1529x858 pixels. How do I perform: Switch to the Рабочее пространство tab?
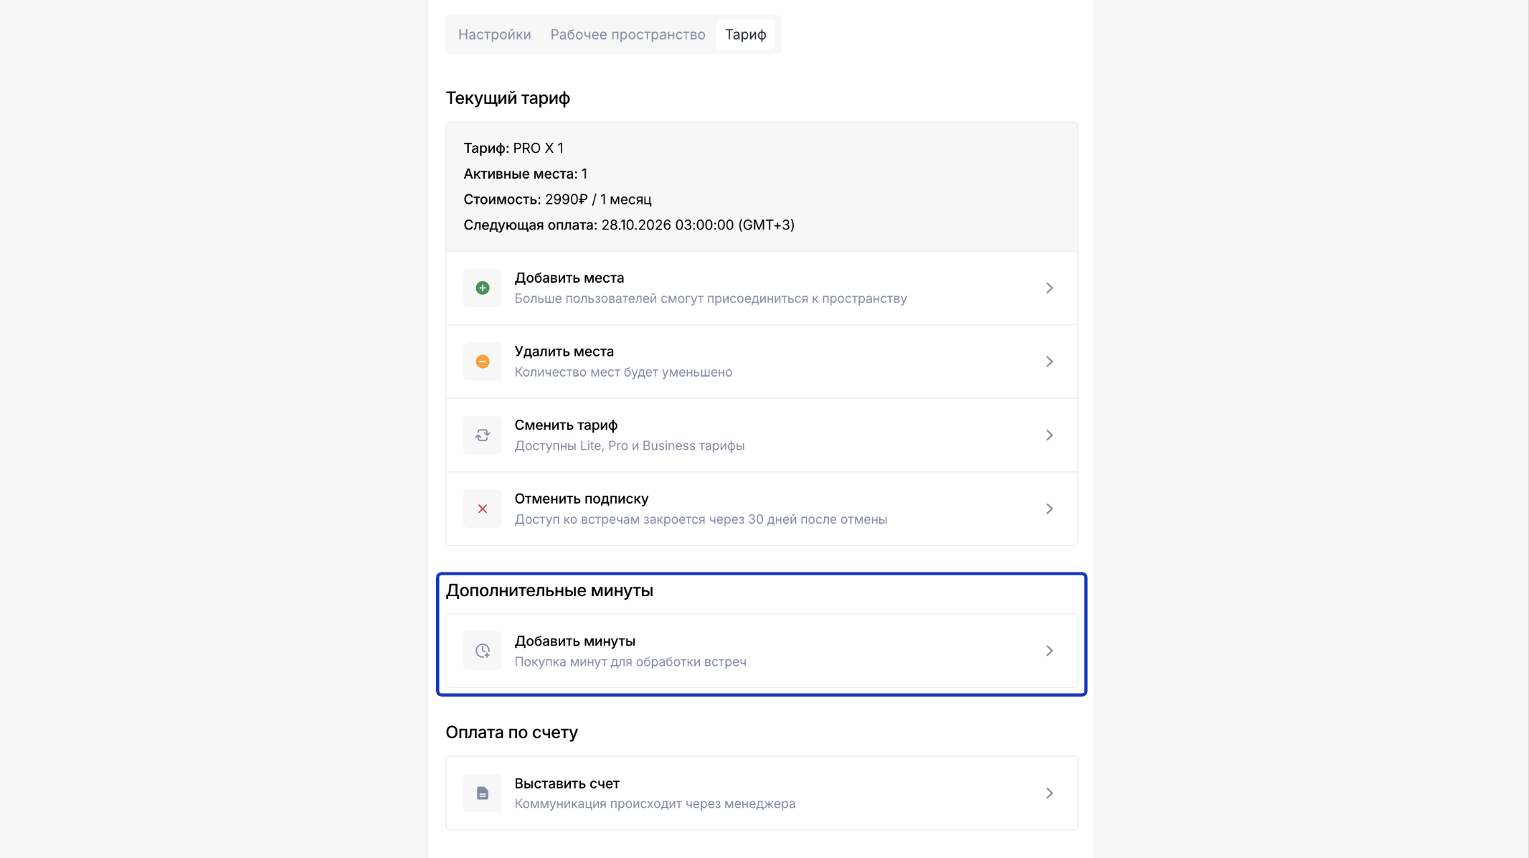click(x=628, y=34)
